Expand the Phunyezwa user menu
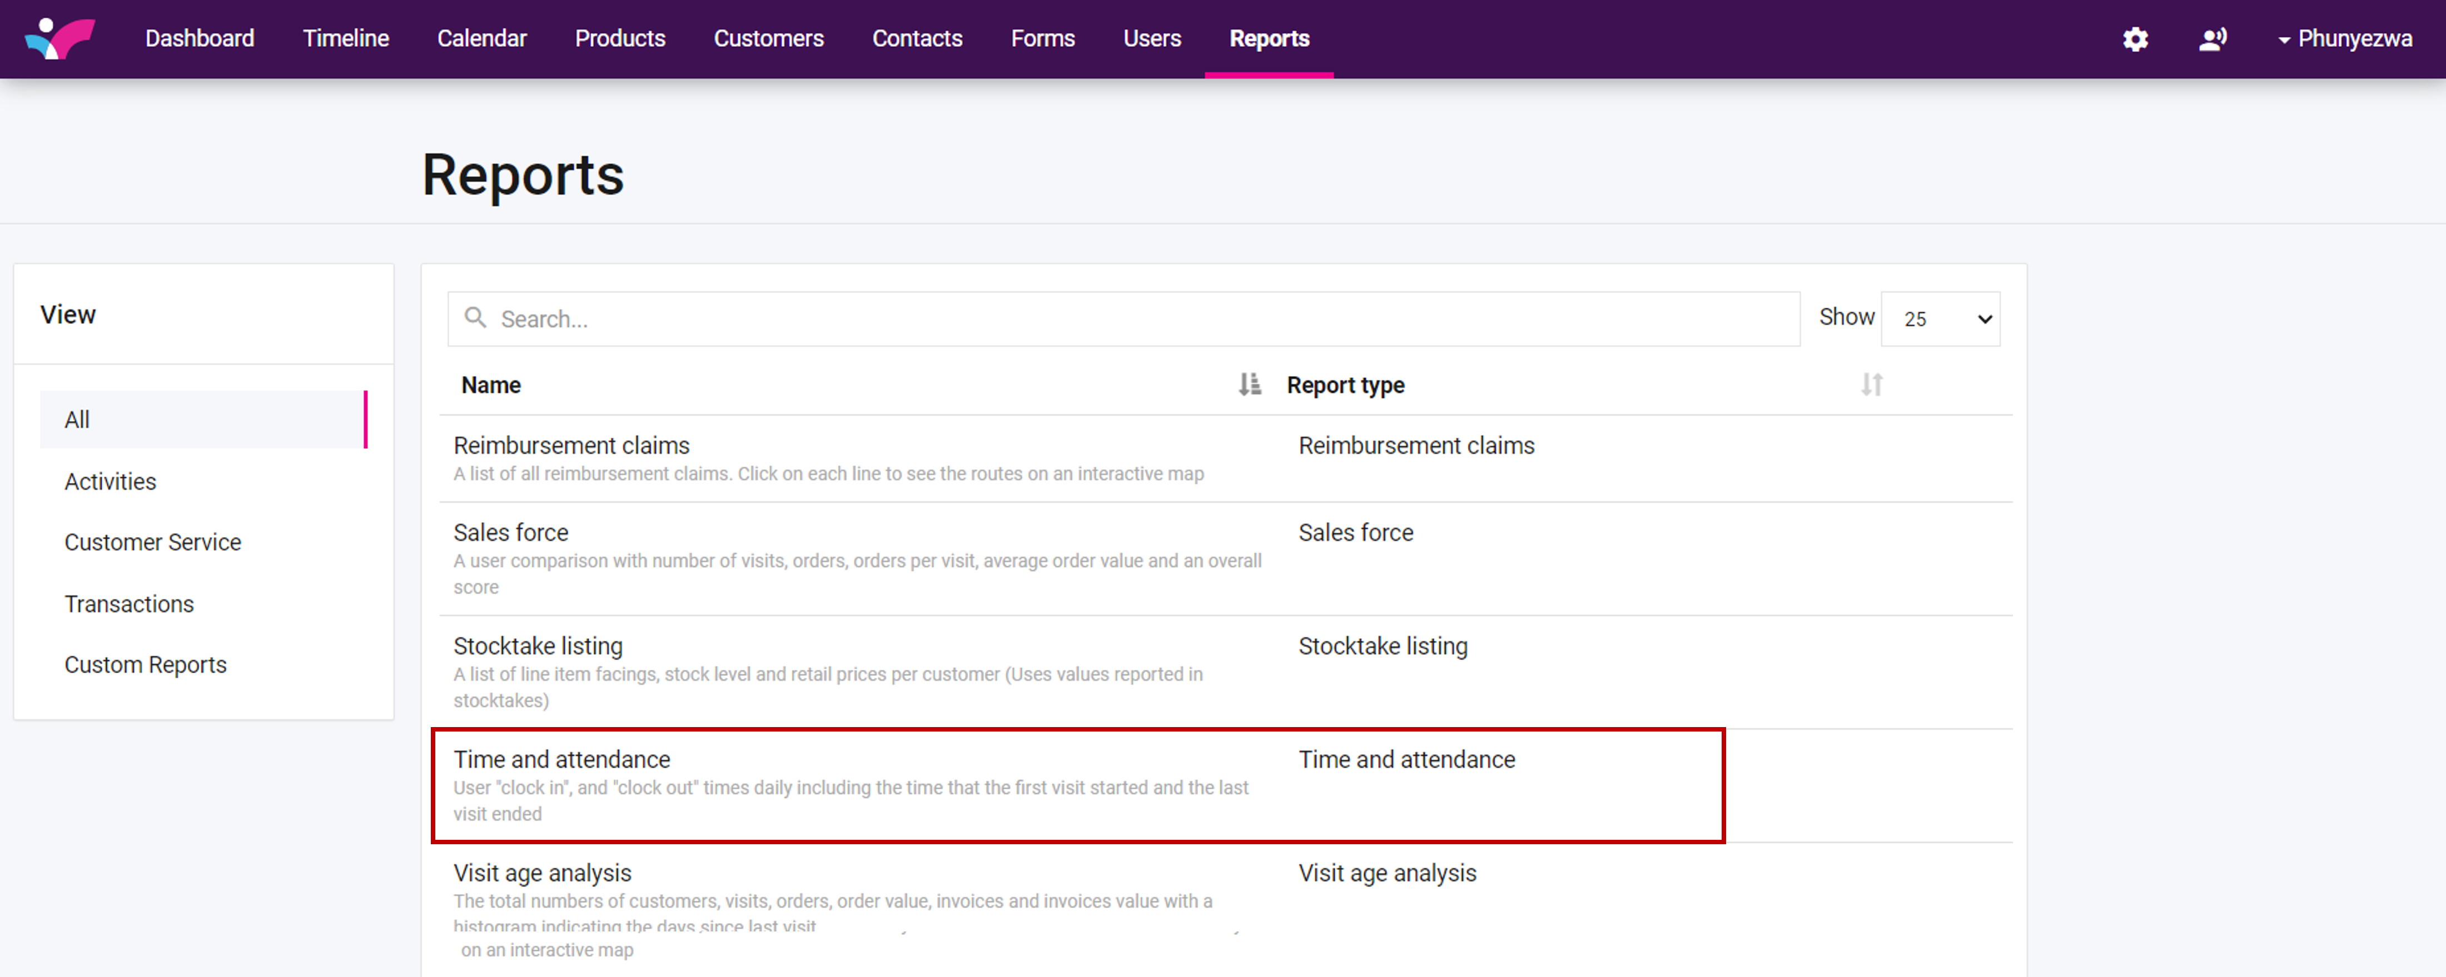Image resolution: width=2446 pixels, height=977 pixels. [x=2344, y=39]
